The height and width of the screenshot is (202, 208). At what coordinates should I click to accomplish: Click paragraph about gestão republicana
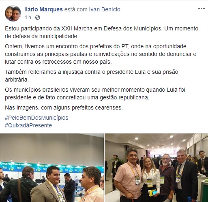coord(95,94)
